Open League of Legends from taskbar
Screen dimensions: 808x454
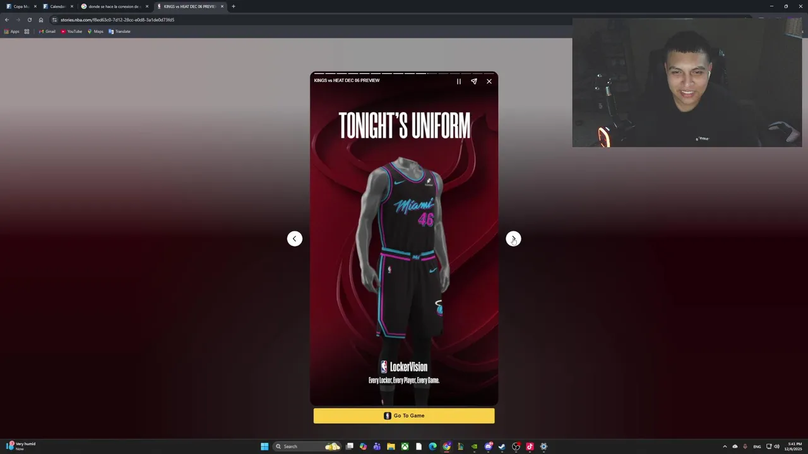point(460,446)
